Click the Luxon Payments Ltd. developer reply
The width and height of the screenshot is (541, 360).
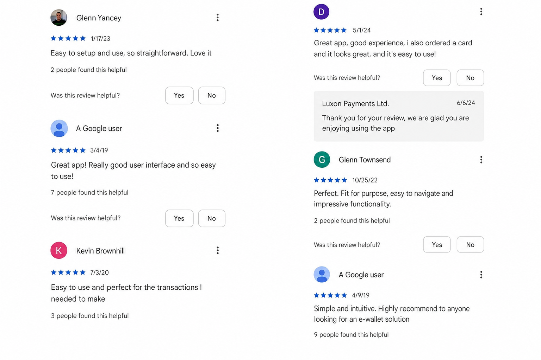pyautogui.click(x=399, y=116)
